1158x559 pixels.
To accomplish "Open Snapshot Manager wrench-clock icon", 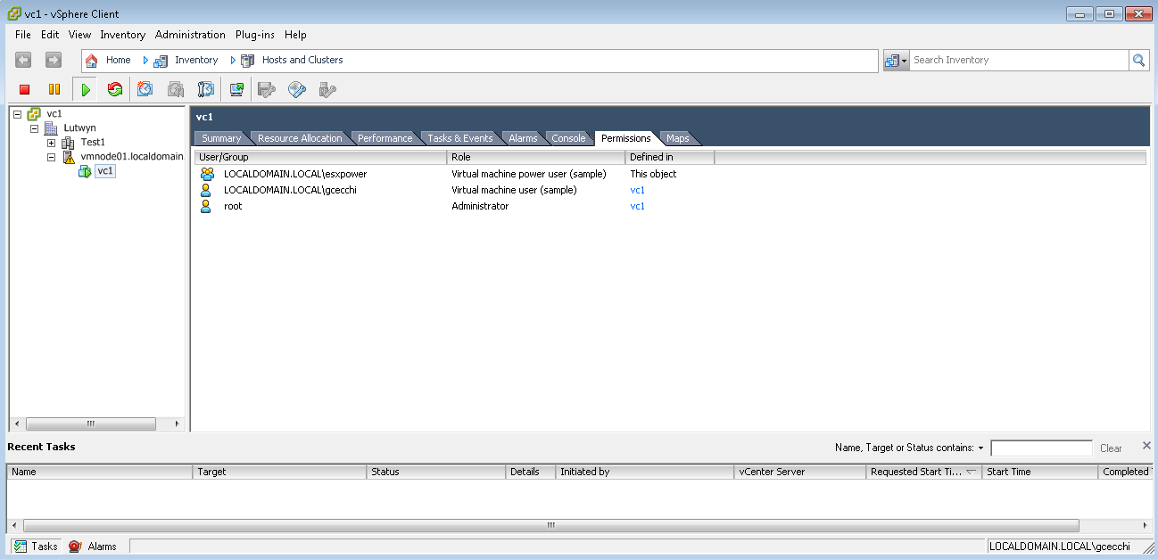I will (x=206, y=89).
